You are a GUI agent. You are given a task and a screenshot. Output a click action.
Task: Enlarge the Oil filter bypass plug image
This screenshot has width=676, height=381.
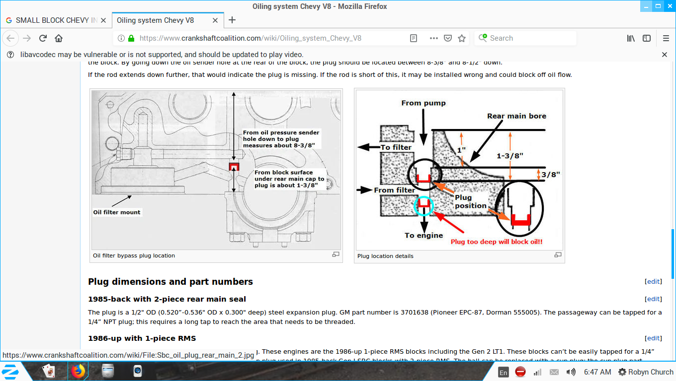(x=336, y=254)
